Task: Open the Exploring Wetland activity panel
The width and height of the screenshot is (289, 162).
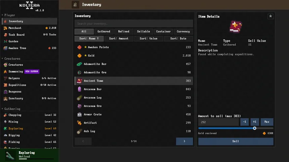Action: point(30,155)
